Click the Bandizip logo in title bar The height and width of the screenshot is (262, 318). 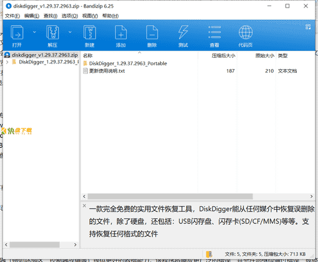coord(9,6)
